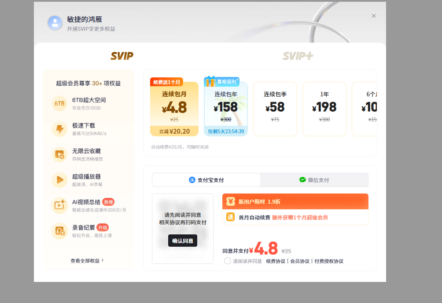Viewport: 442px width, 303px height.
Task: Click the 6TB超大空间 benefit title
Action: 89,100
